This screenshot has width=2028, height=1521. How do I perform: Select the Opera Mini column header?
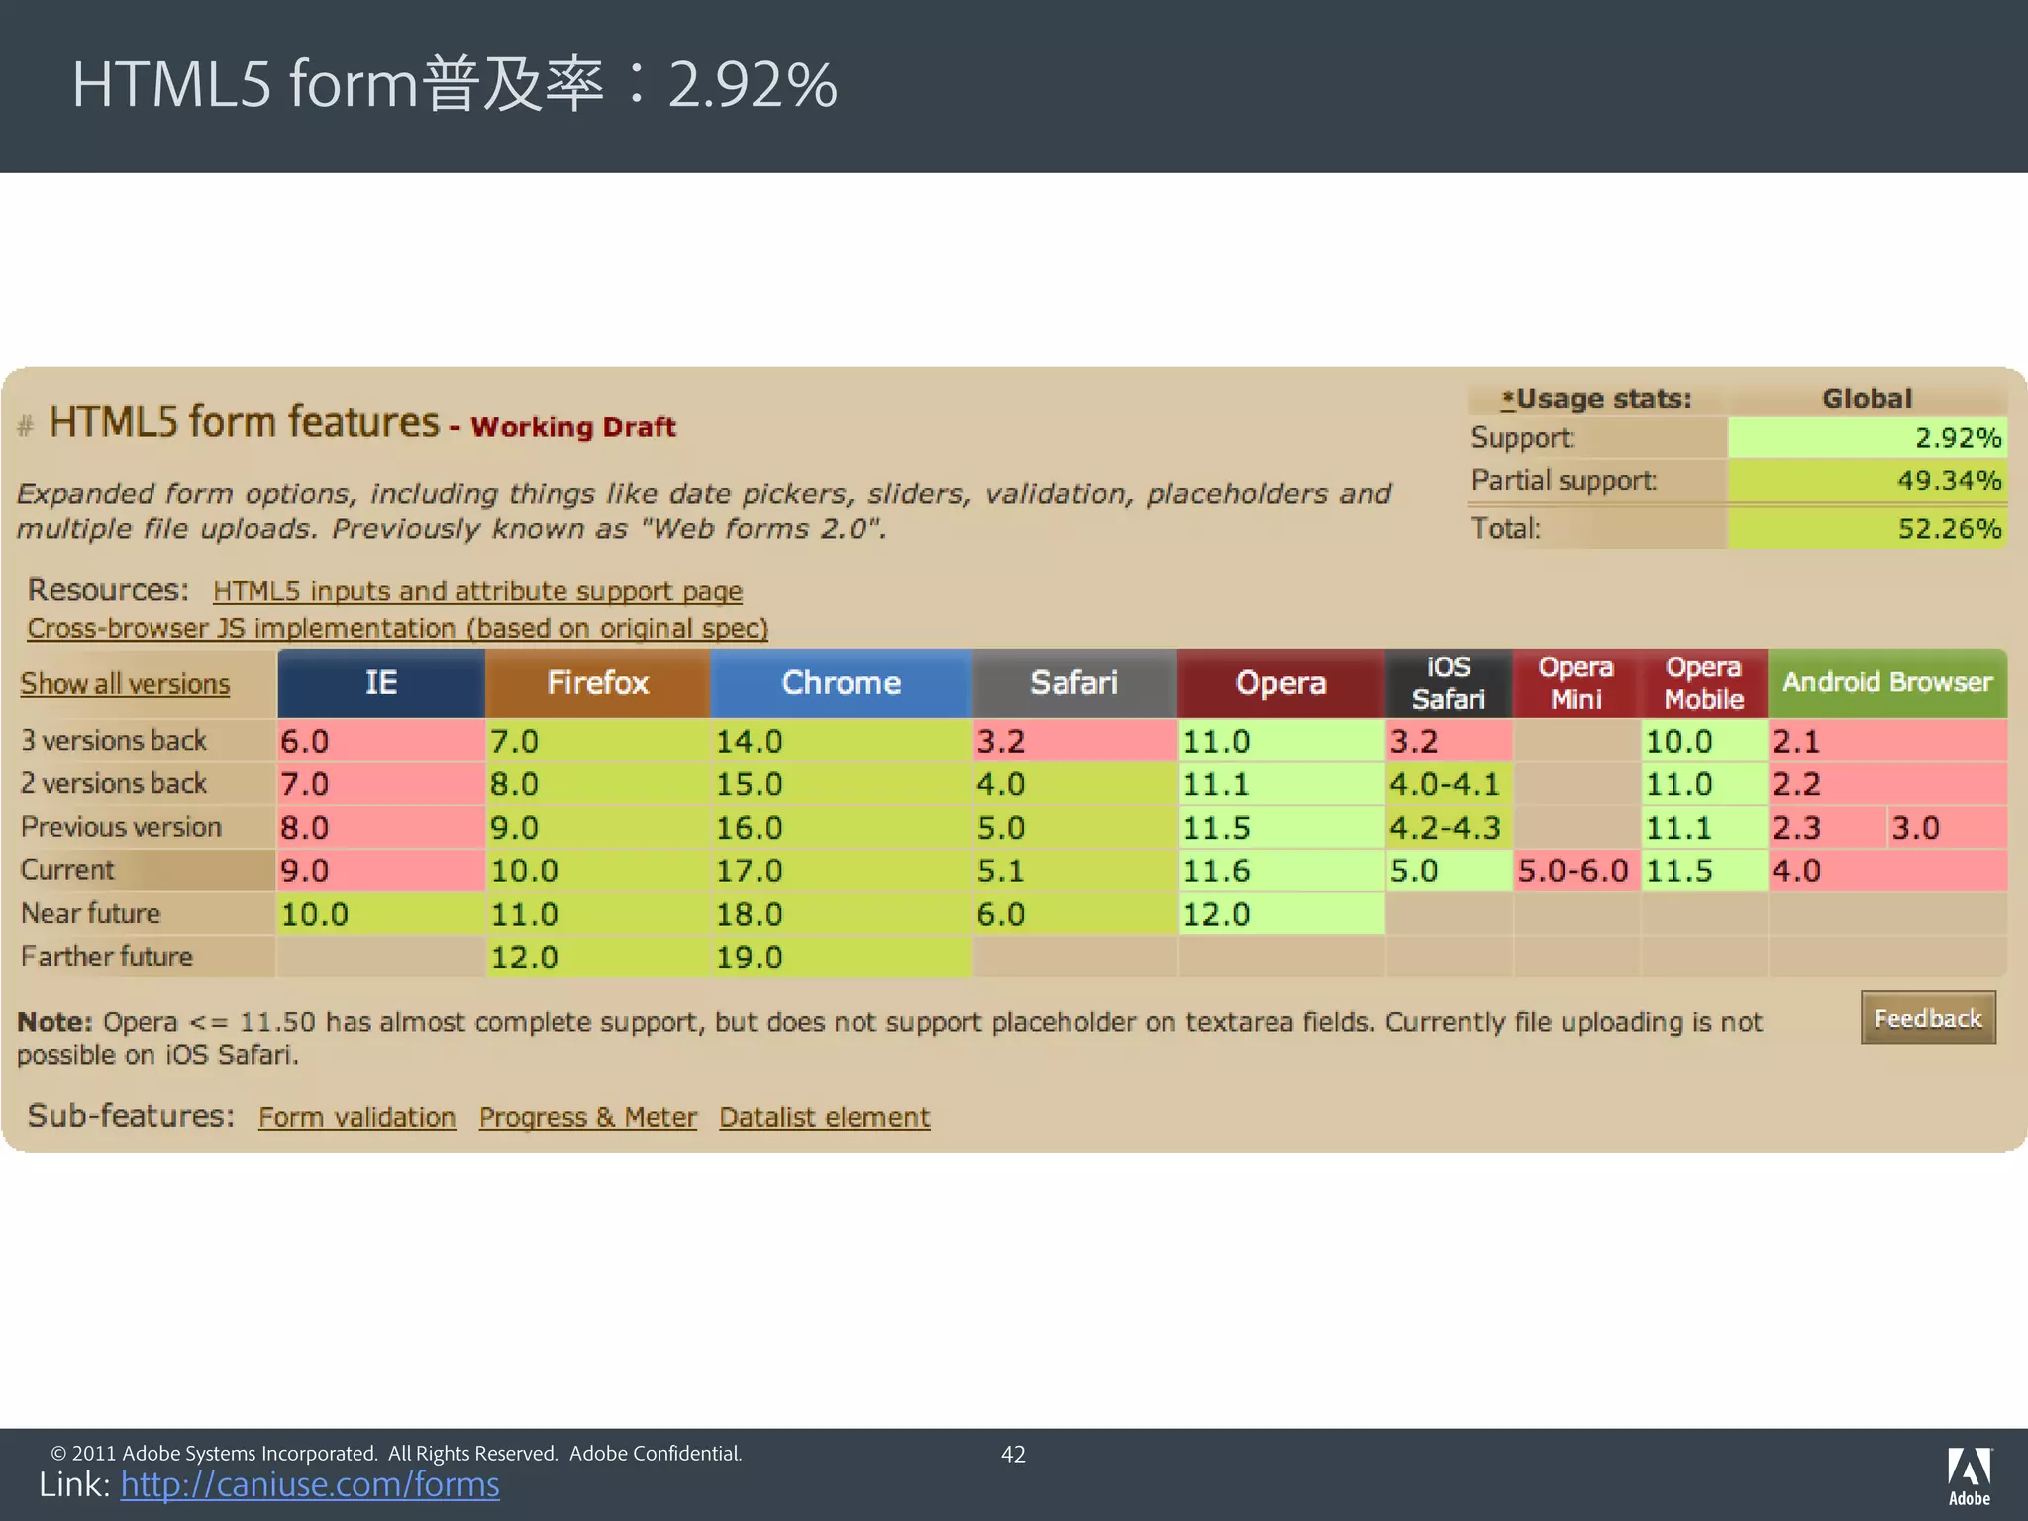1576,683
